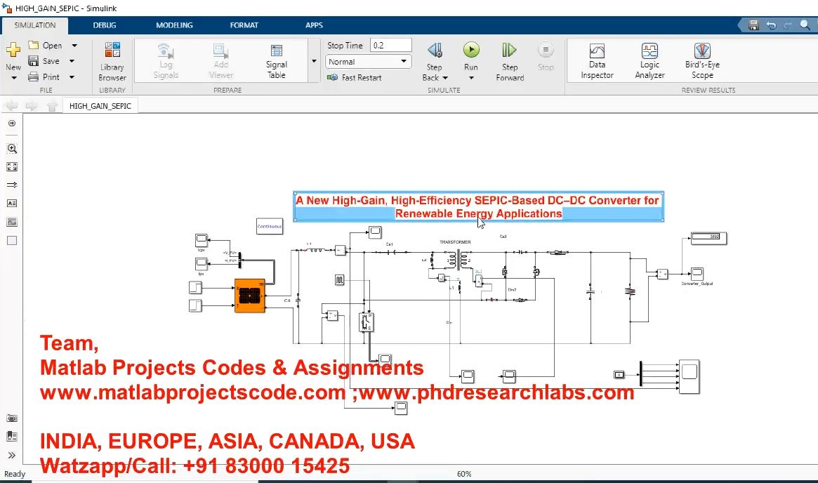The width and height of the screenshot is (818, 483).
Task: Click the Screenshot camera icon
Action: 12,418
